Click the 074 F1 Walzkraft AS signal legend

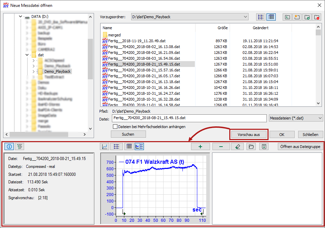152,162
